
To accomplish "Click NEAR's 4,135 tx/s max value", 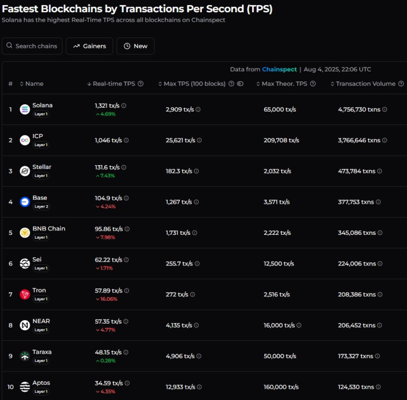I will [179, 325].
